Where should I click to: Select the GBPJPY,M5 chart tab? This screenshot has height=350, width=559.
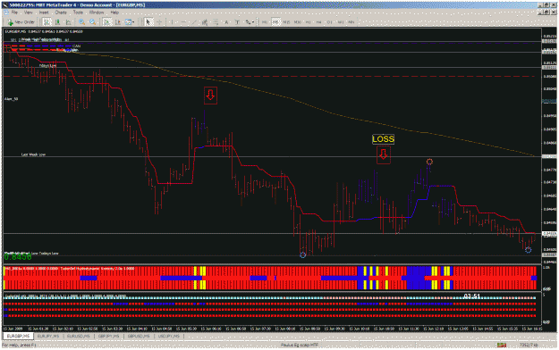[x=109, y=336]
